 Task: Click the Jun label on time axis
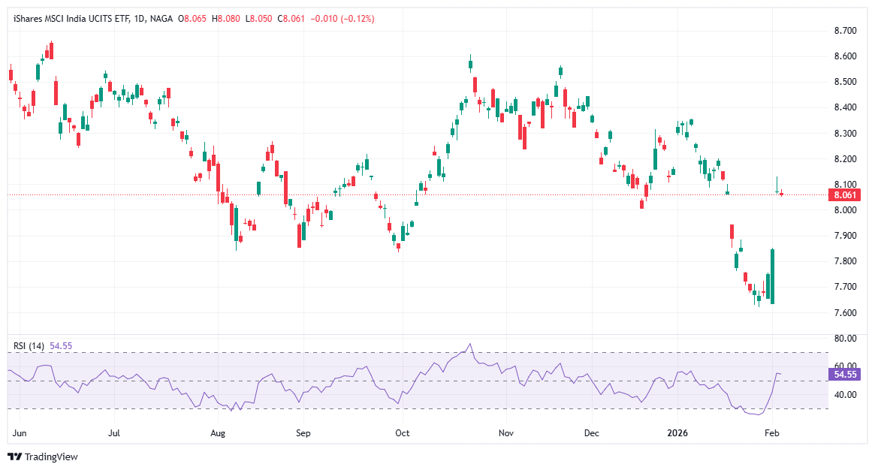tap(18, 433)
